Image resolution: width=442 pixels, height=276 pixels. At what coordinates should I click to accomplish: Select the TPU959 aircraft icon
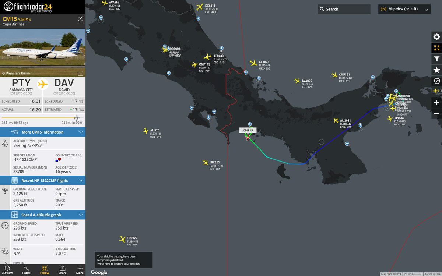[x=390, y=118]
